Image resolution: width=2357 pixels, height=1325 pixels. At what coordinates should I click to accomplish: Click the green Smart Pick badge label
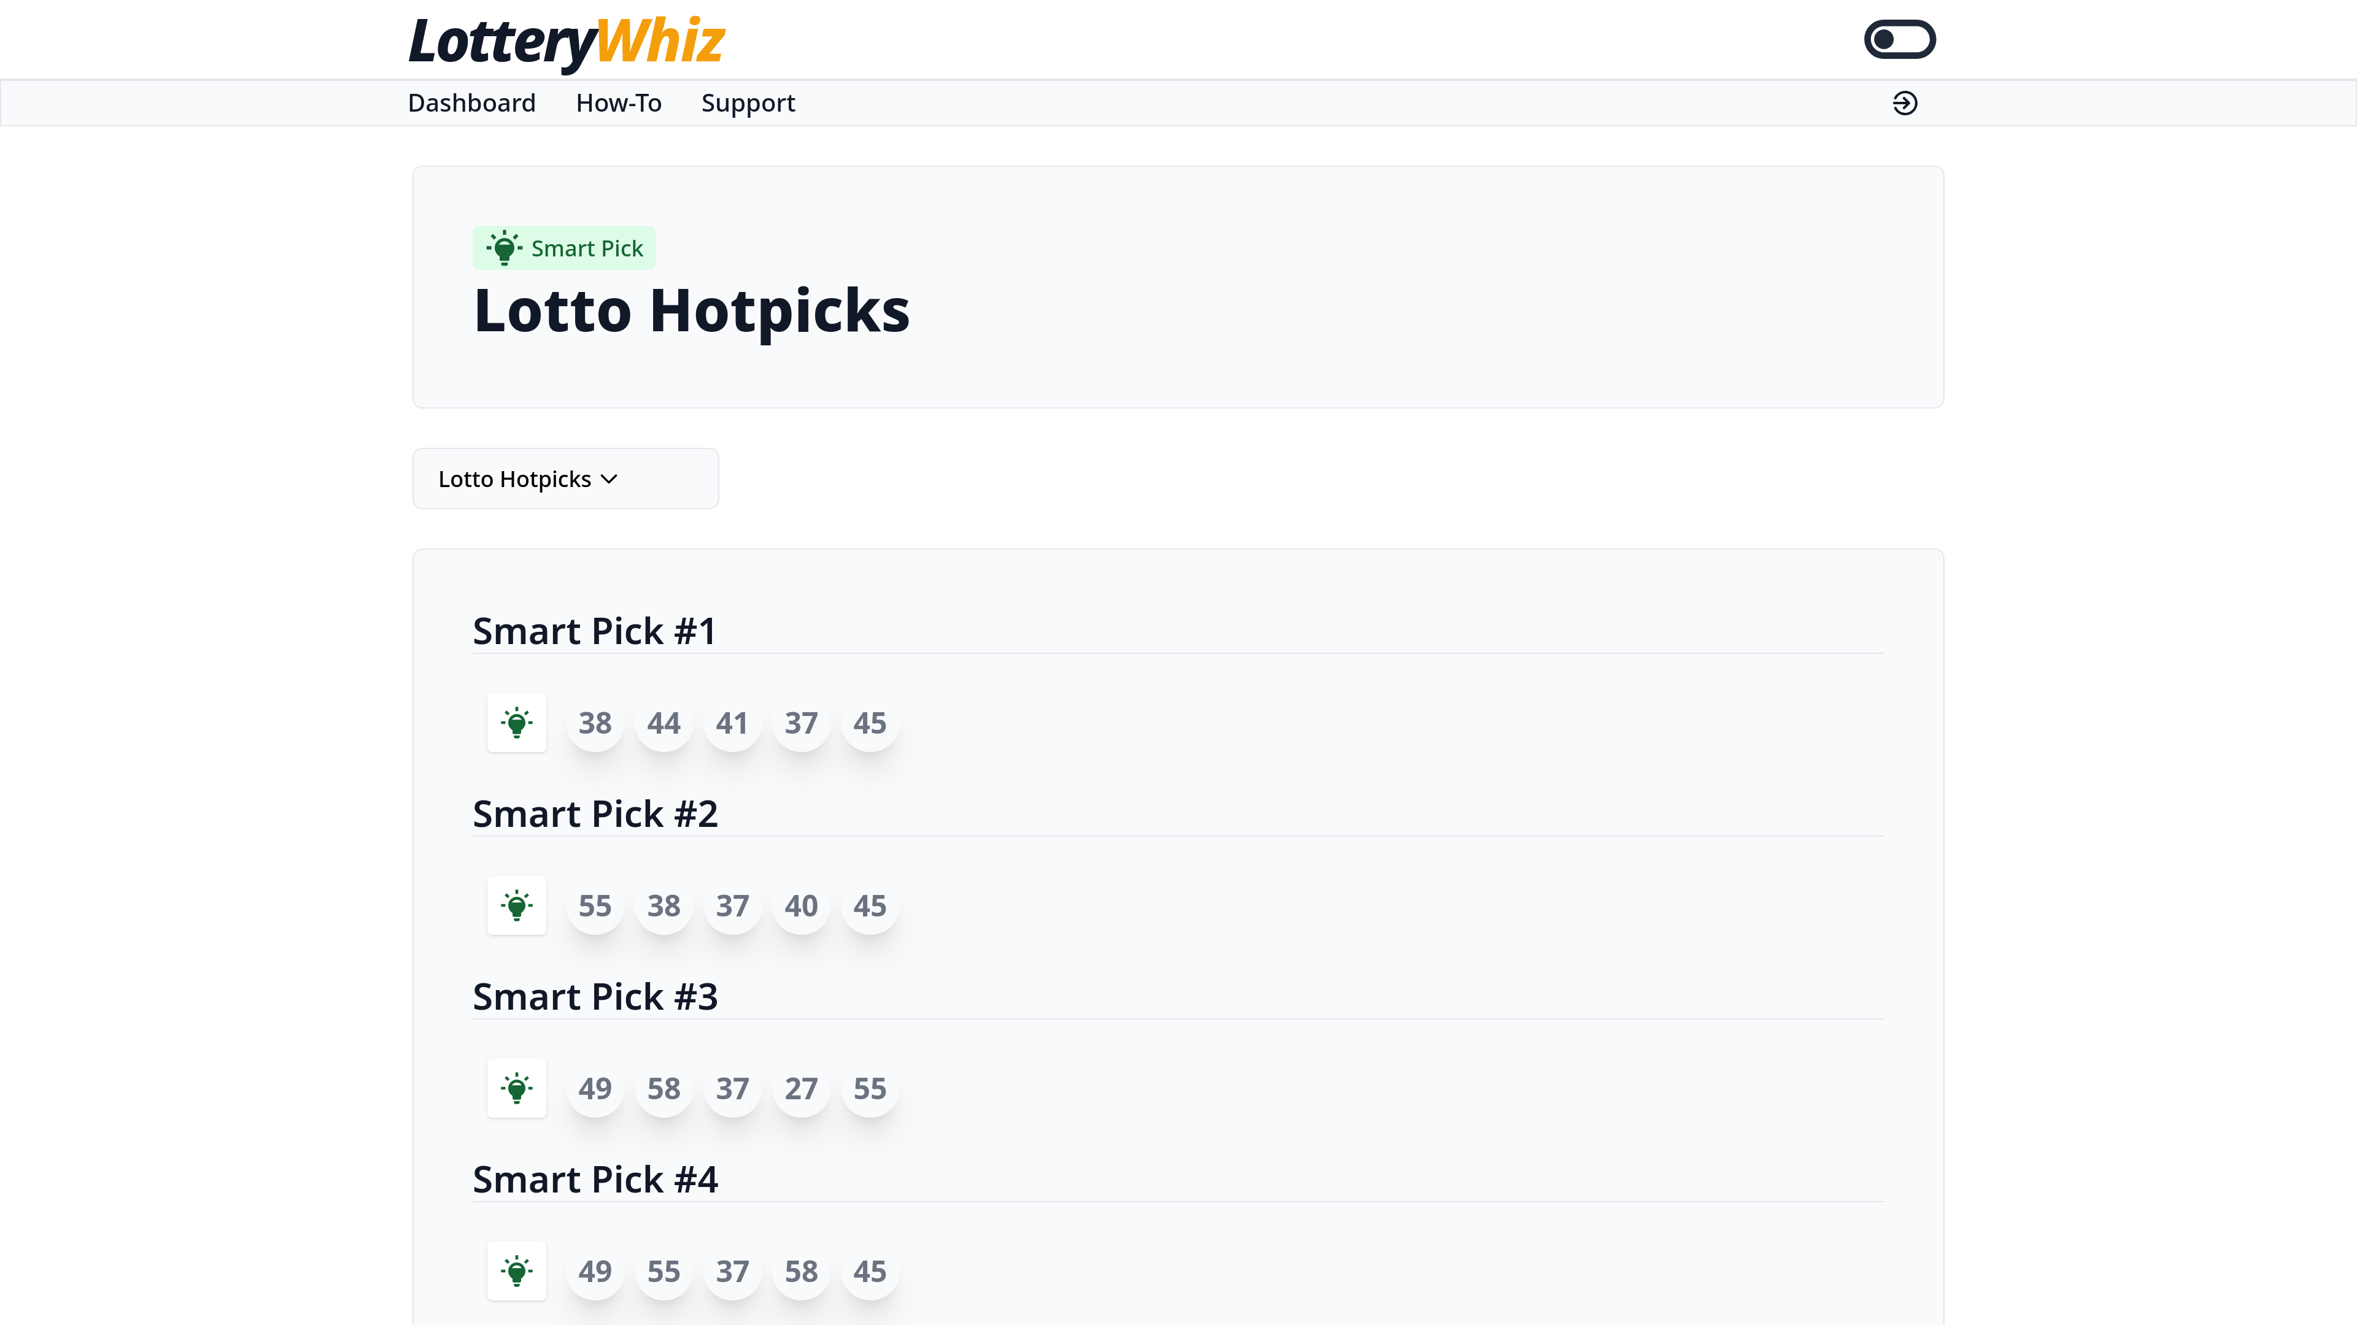coord(587,248)
